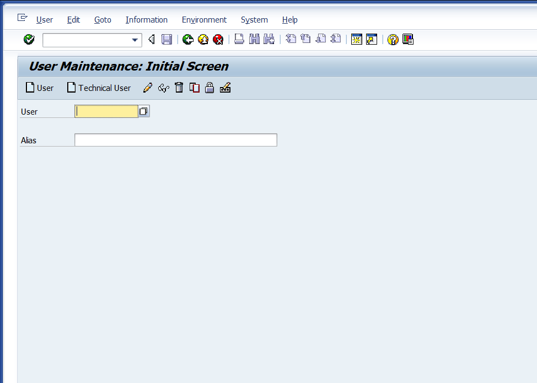Click the green Back arrow icon
Viewport: 537px width, 383px height.
(187, 40)
